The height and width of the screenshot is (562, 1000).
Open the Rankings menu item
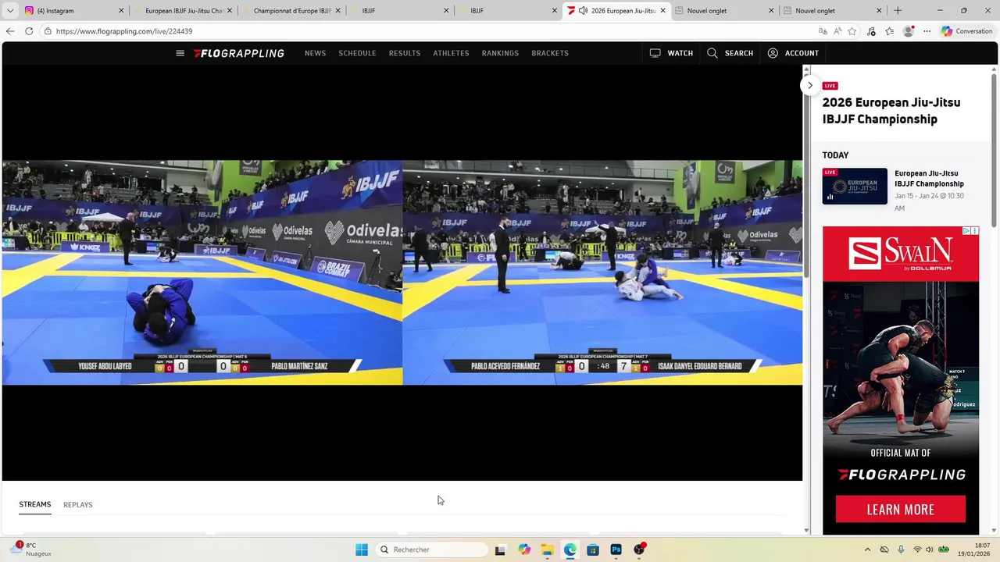tap(500, 53)
